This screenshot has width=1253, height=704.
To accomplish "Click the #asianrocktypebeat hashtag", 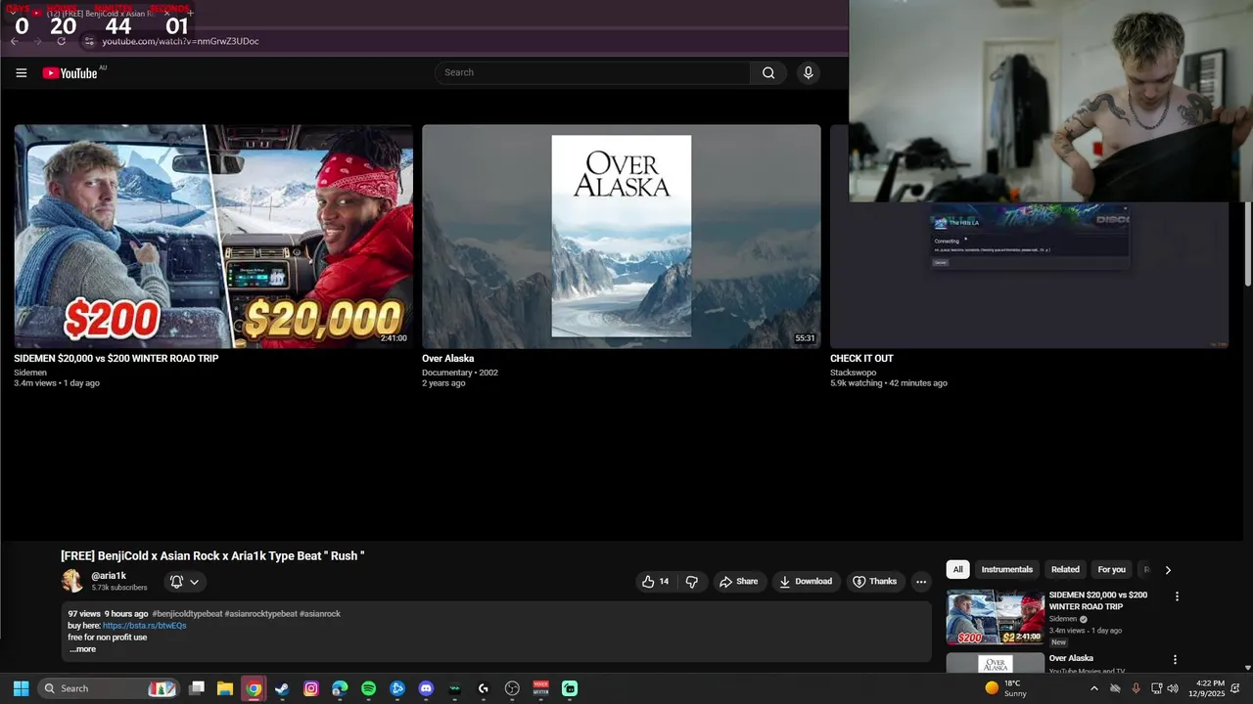I will pyautogui.click(x=260, y=614).
